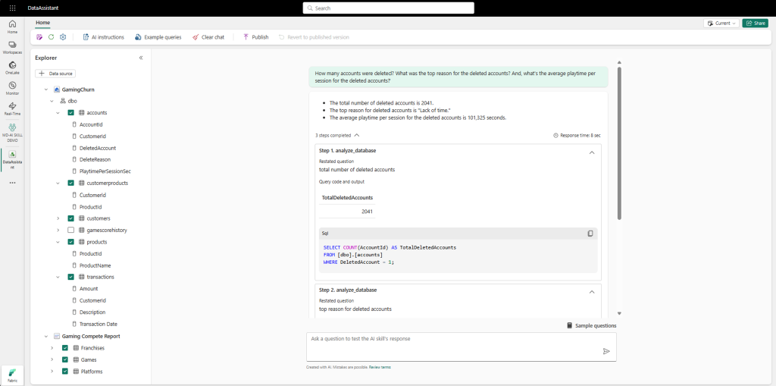This screenshot has height=386, width=776.
Task: Uncheck the Franchises checkbox
Action: point(65,348)
